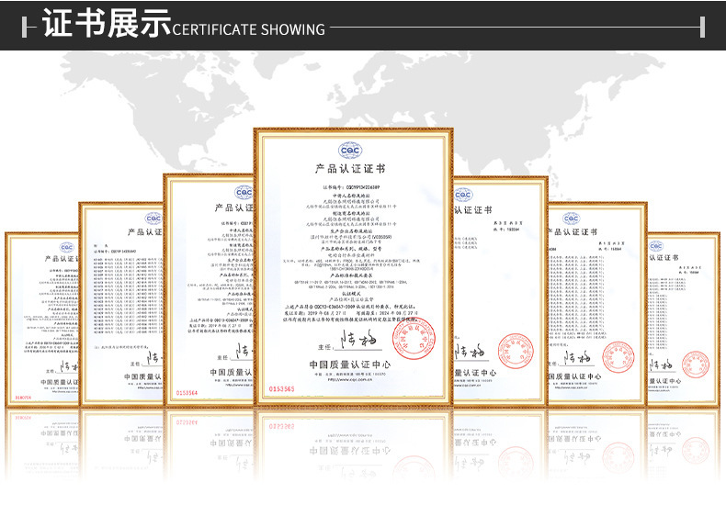Open the certificate numbered 0153564
Viewport: 726px width, 516px height.
click(209, 290)
